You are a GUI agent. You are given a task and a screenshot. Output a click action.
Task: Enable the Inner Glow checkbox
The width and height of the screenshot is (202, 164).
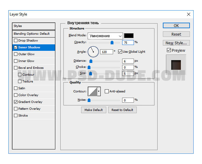tap(16, 61)
